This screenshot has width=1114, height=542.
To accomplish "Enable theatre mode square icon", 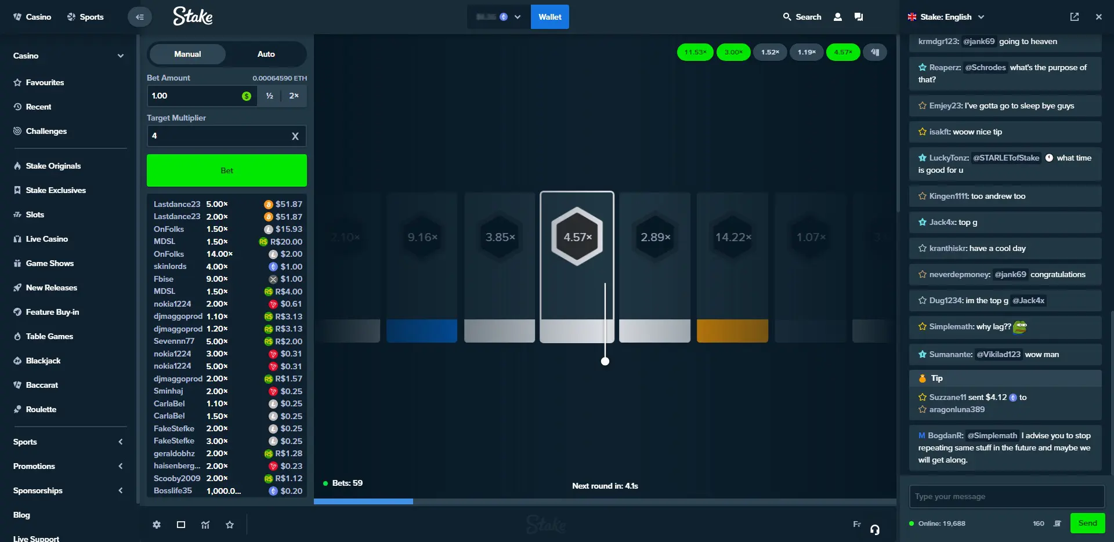I will pos(181,525).
